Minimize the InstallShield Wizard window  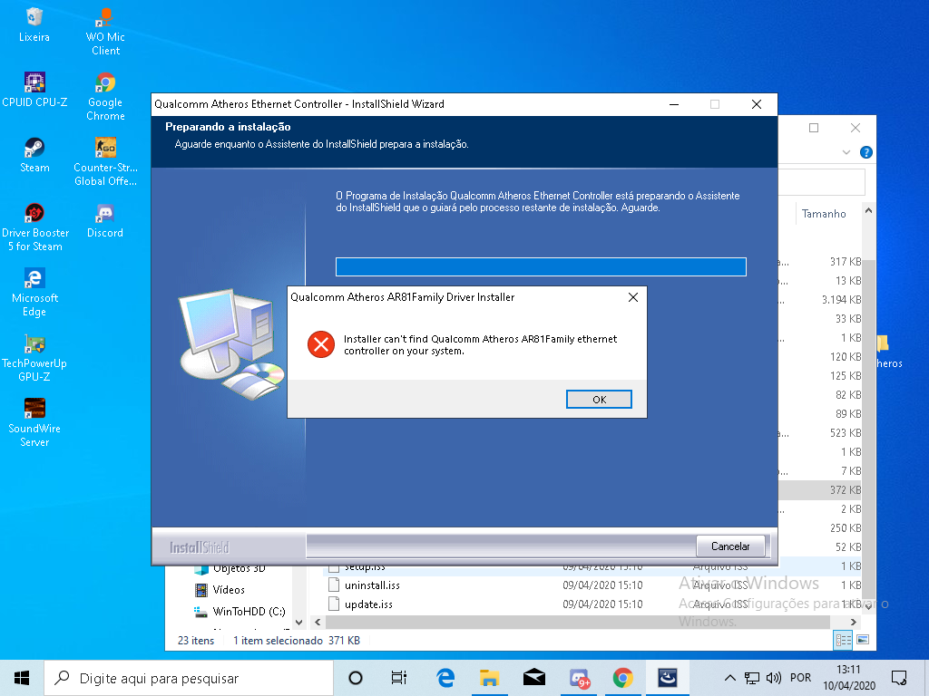point(674,104)
